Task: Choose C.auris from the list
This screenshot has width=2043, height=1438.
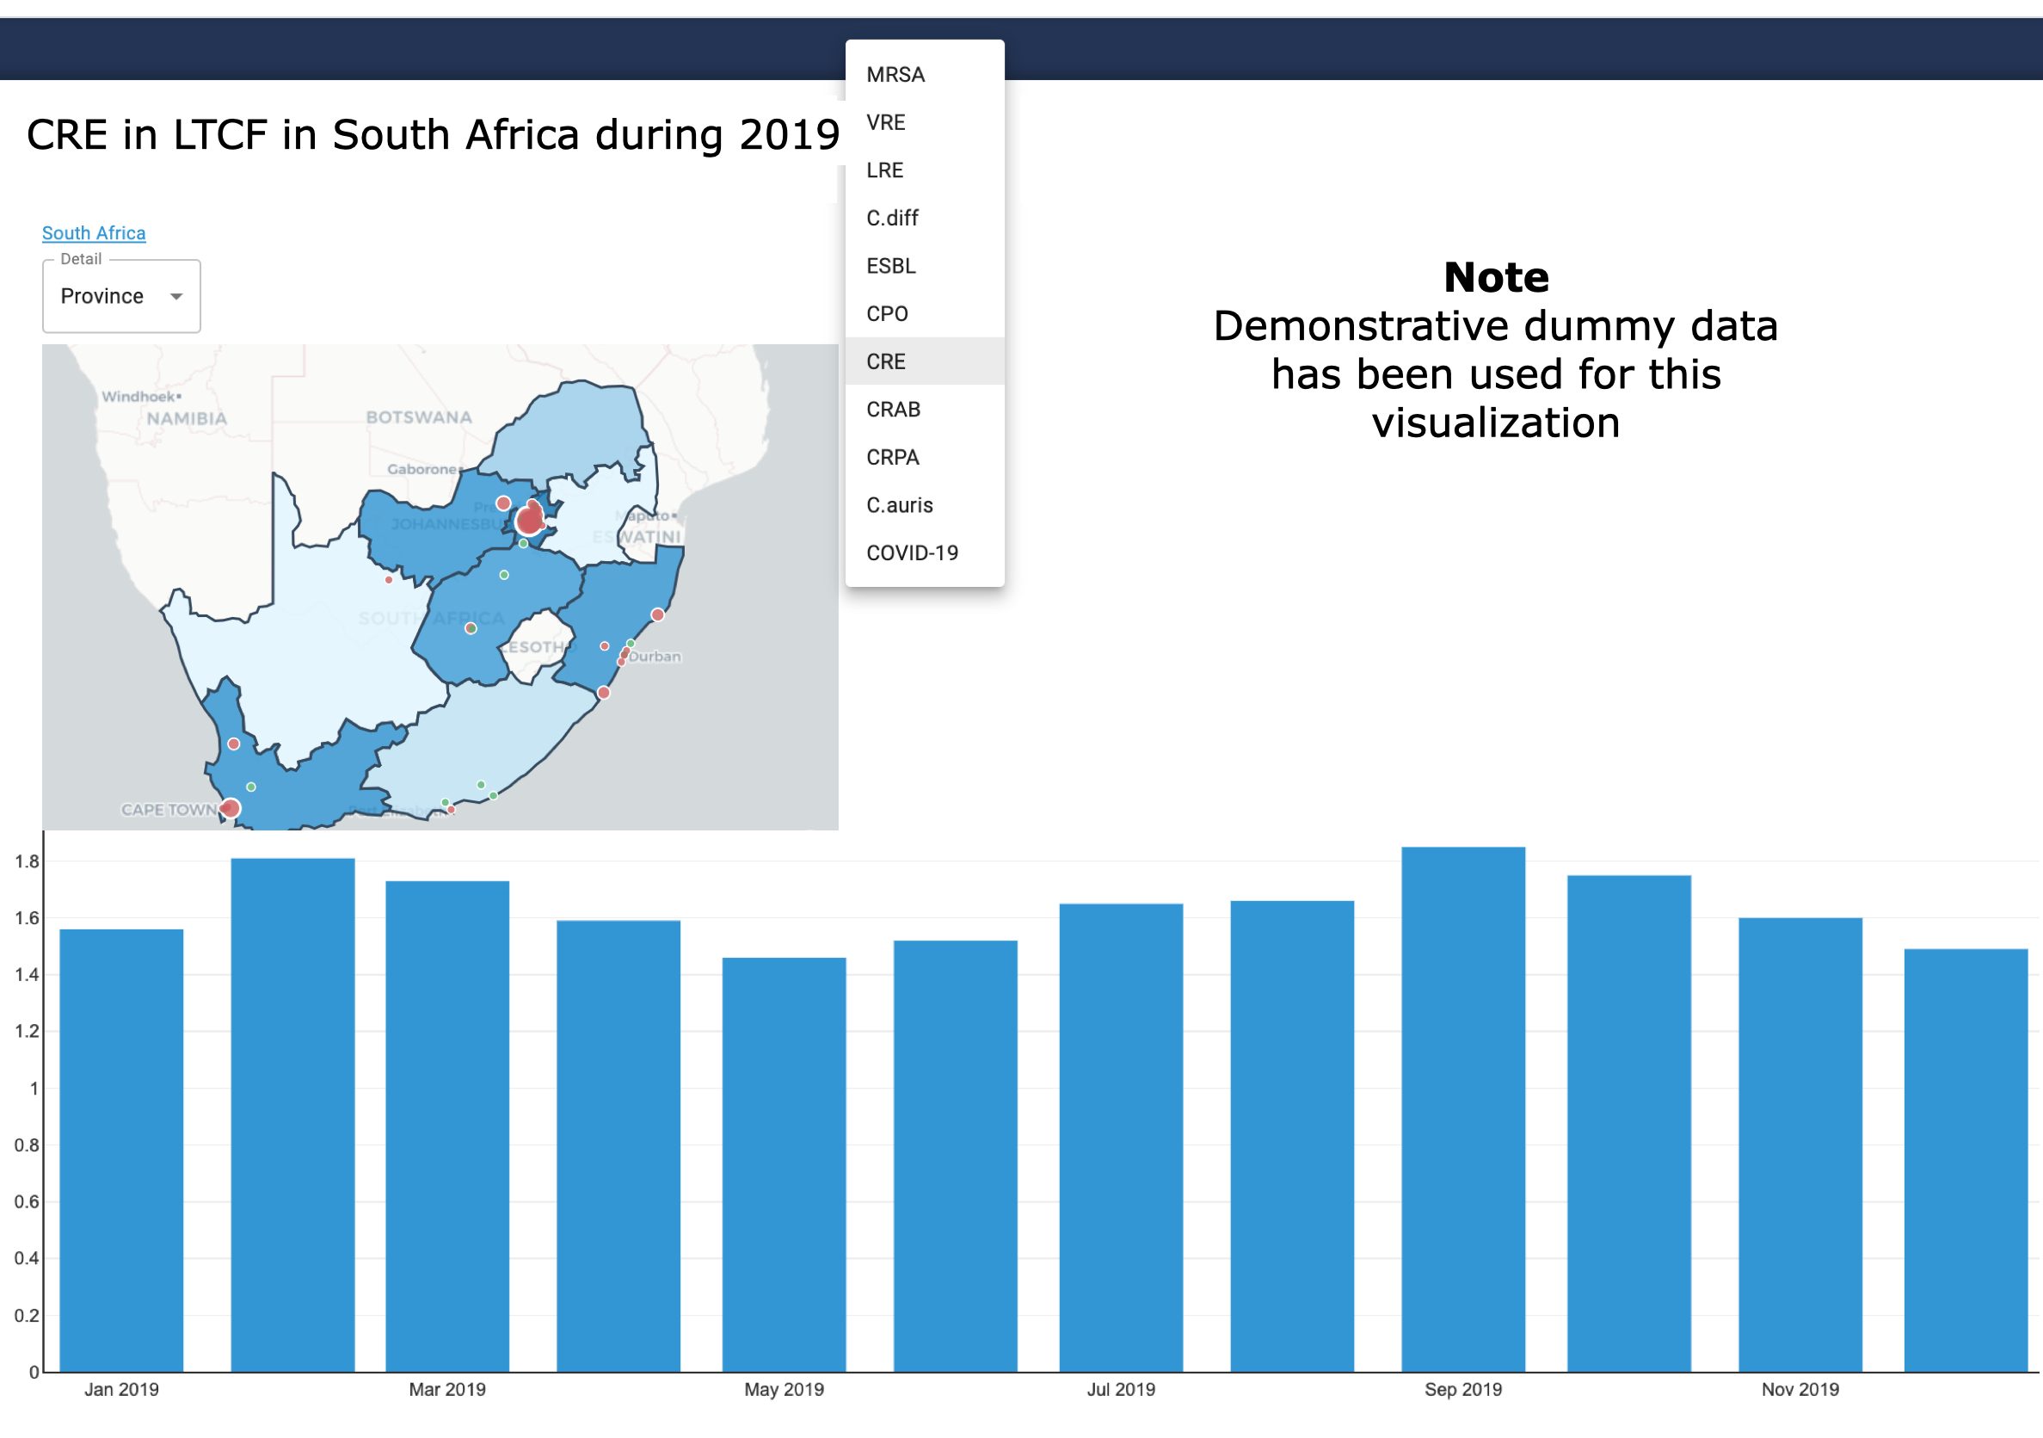Action: [x=900, y=506]
